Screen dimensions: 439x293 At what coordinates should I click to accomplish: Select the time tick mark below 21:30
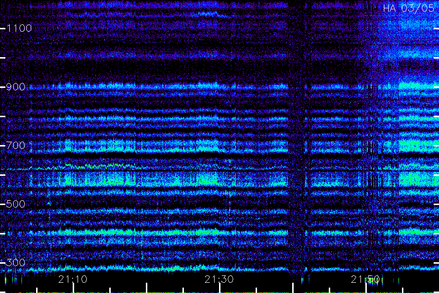point(220,288)
